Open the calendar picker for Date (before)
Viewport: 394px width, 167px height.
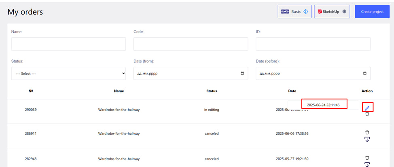click(x=365, y=74)
